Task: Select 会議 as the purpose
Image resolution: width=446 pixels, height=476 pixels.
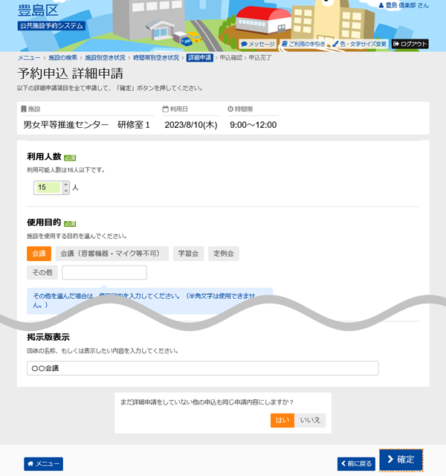Action: [39, 254]
